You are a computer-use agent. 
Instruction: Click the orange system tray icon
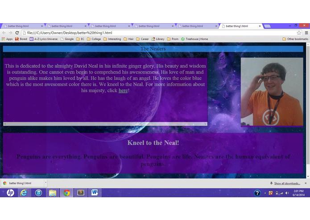pyautogui.click(x=271, y=193)
